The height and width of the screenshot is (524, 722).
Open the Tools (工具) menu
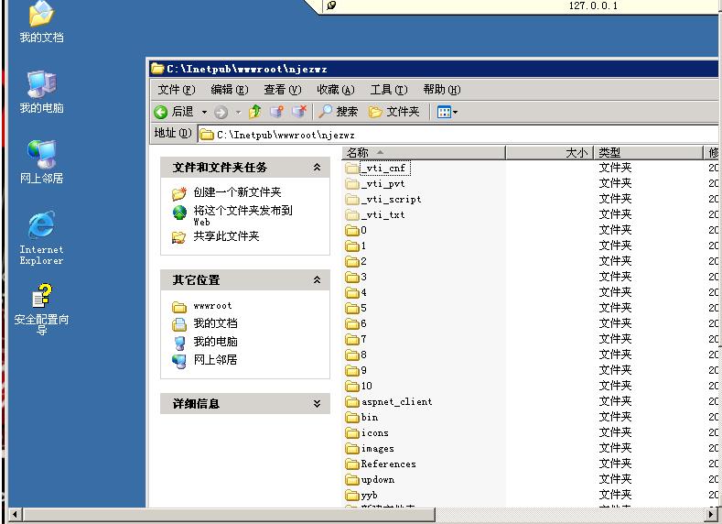tap(389, 90)
